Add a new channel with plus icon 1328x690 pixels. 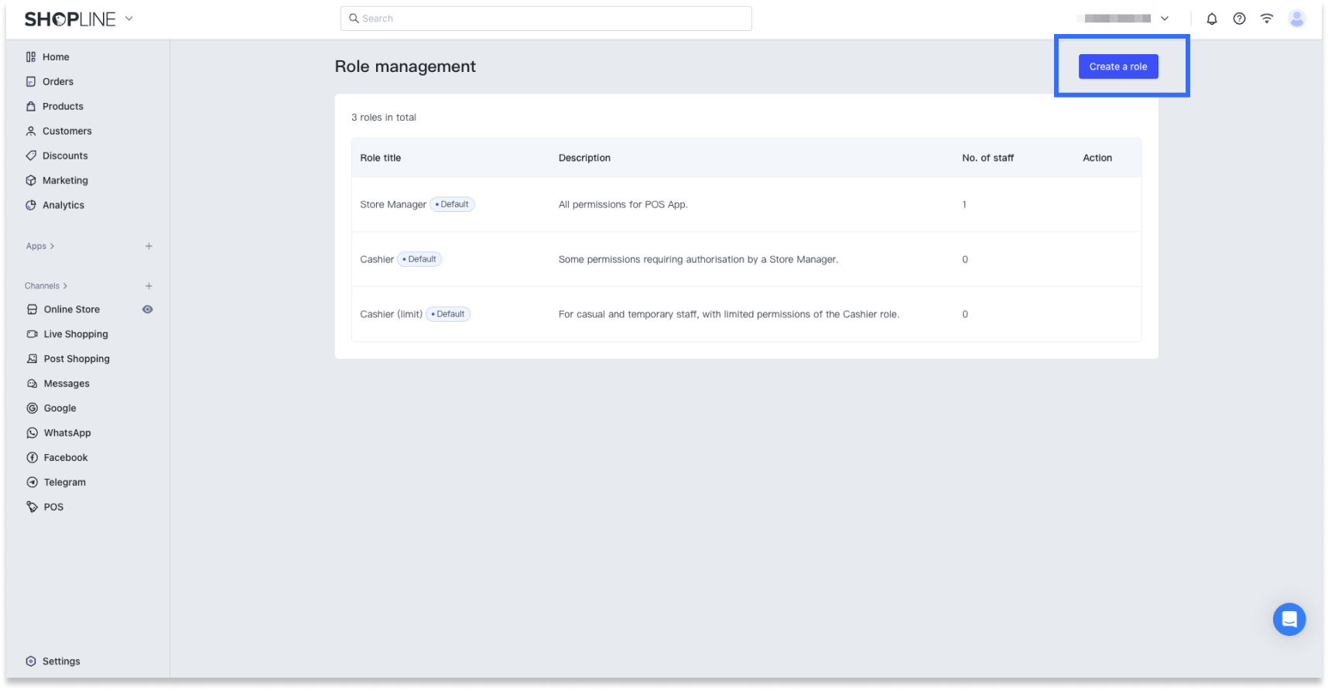(149, 286)
